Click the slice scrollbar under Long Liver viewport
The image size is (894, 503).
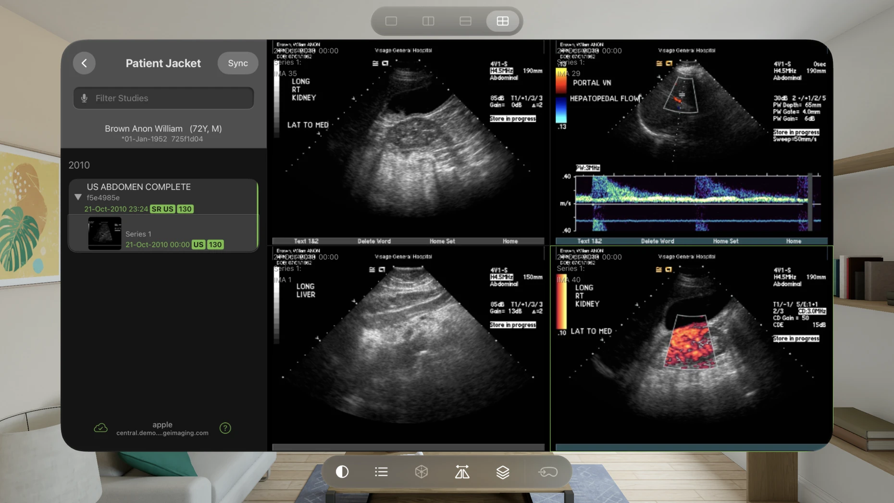pos(408,447)
